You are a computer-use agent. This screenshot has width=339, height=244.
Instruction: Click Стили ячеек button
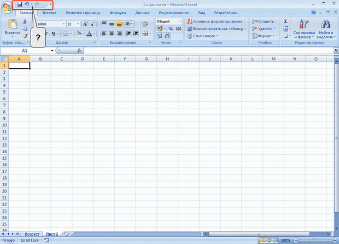pos(205,36)
